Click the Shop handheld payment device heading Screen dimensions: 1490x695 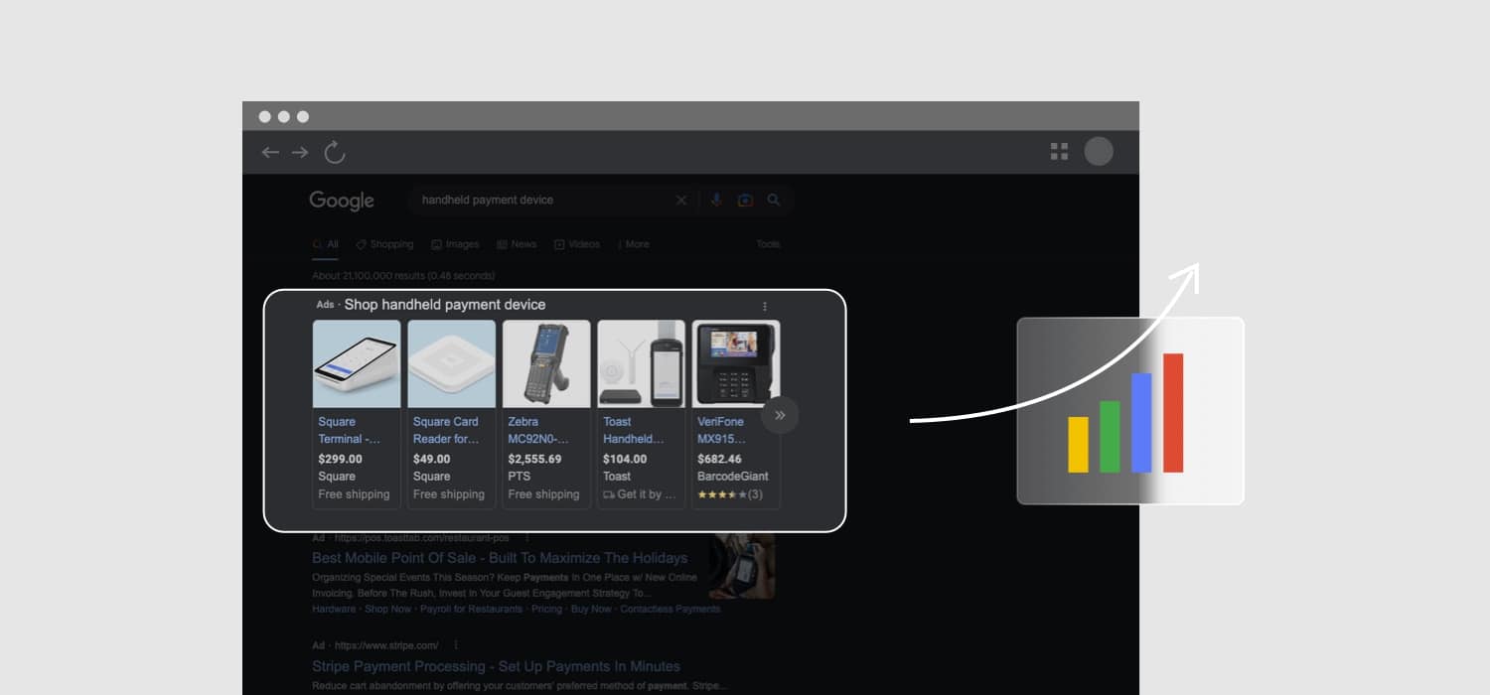[x=445, y=305]
